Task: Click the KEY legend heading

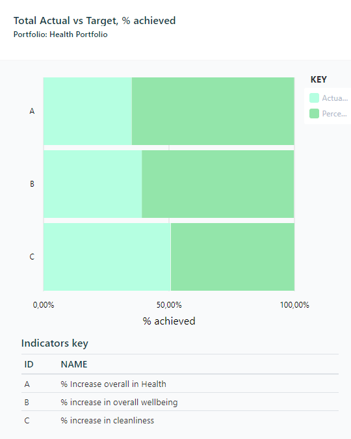Action: coord(318,79)
